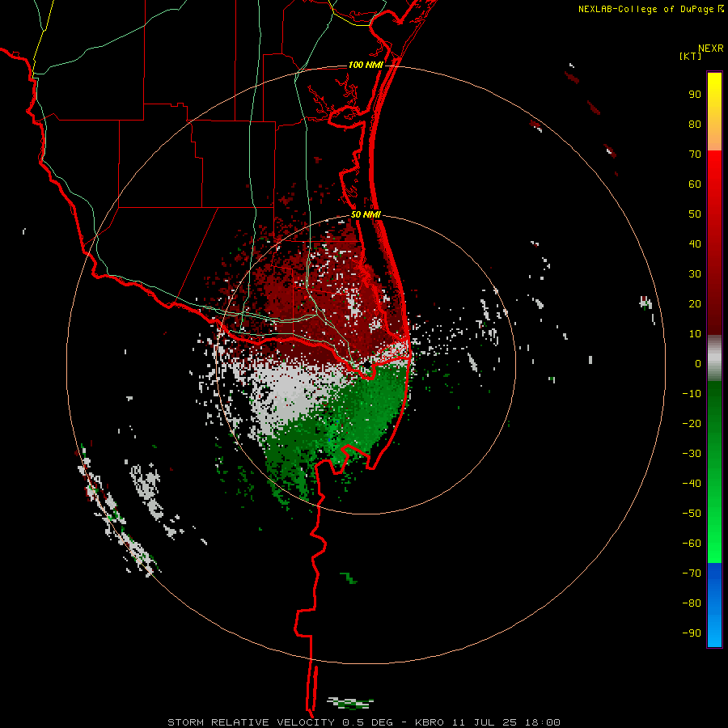Click the -60 value on velocity scale
728x728 pixels.
tap(692, 544)
